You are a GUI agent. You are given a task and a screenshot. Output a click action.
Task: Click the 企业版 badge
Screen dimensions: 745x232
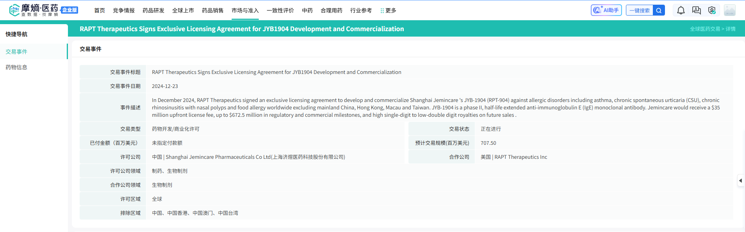click(x=70, y=10)
